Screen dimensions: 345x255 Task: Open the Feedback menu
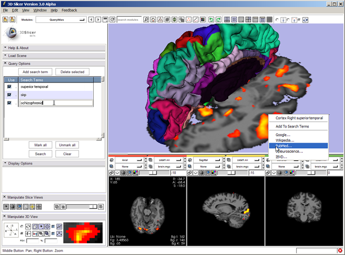(x=69, y=10)
